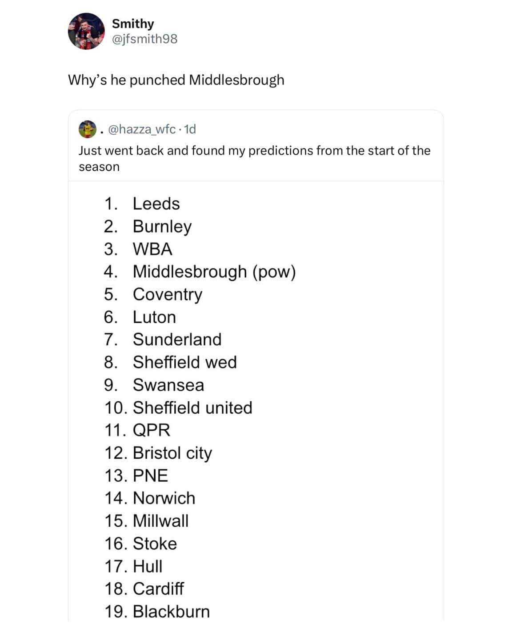Click the 1d timestamp on quoted tweet
The width and height of the screenshot is (512, 640).
(x=190, y=129)
